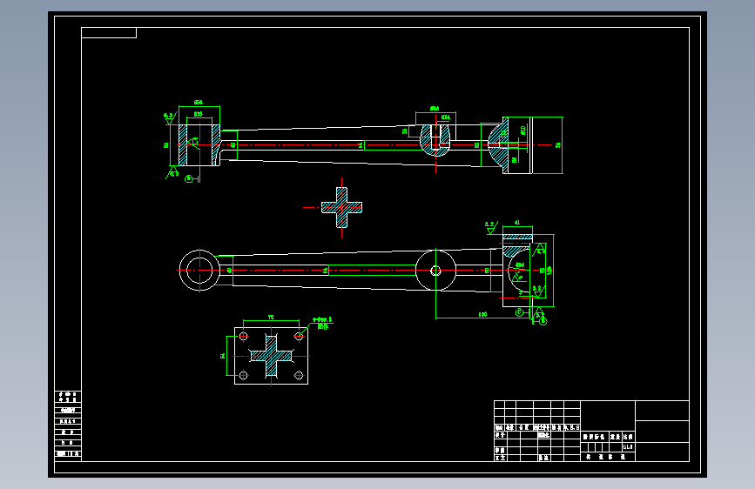This screenshot has width=755, height=489.
Task: Click the "18" dimension left of the U-section
Action: tap(404, 131)
